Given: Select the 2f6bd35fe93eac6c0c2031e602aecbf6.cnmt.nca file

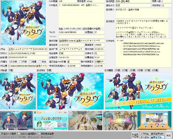Looking at the screenshot, I should tap(143, 43).
